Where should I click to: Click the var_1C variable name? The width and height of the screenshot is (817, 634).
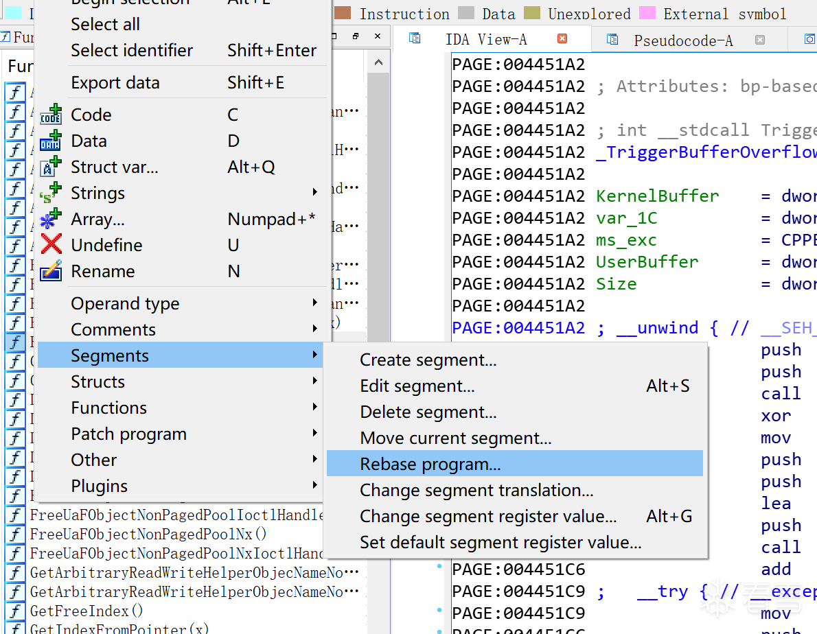[x=627, y=218]
